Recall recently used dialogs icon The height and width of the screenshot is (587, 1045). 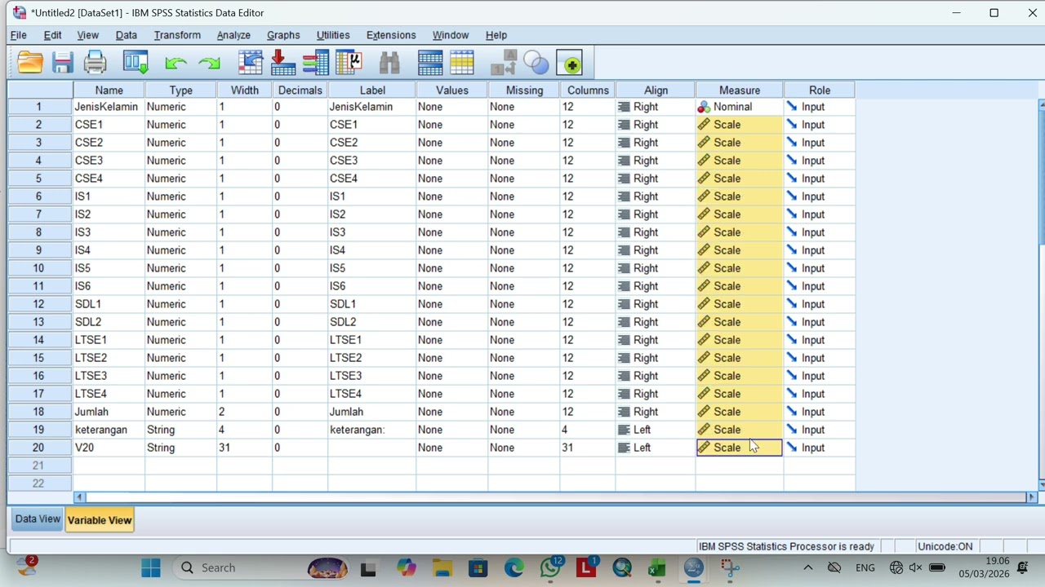pos(136,63)
